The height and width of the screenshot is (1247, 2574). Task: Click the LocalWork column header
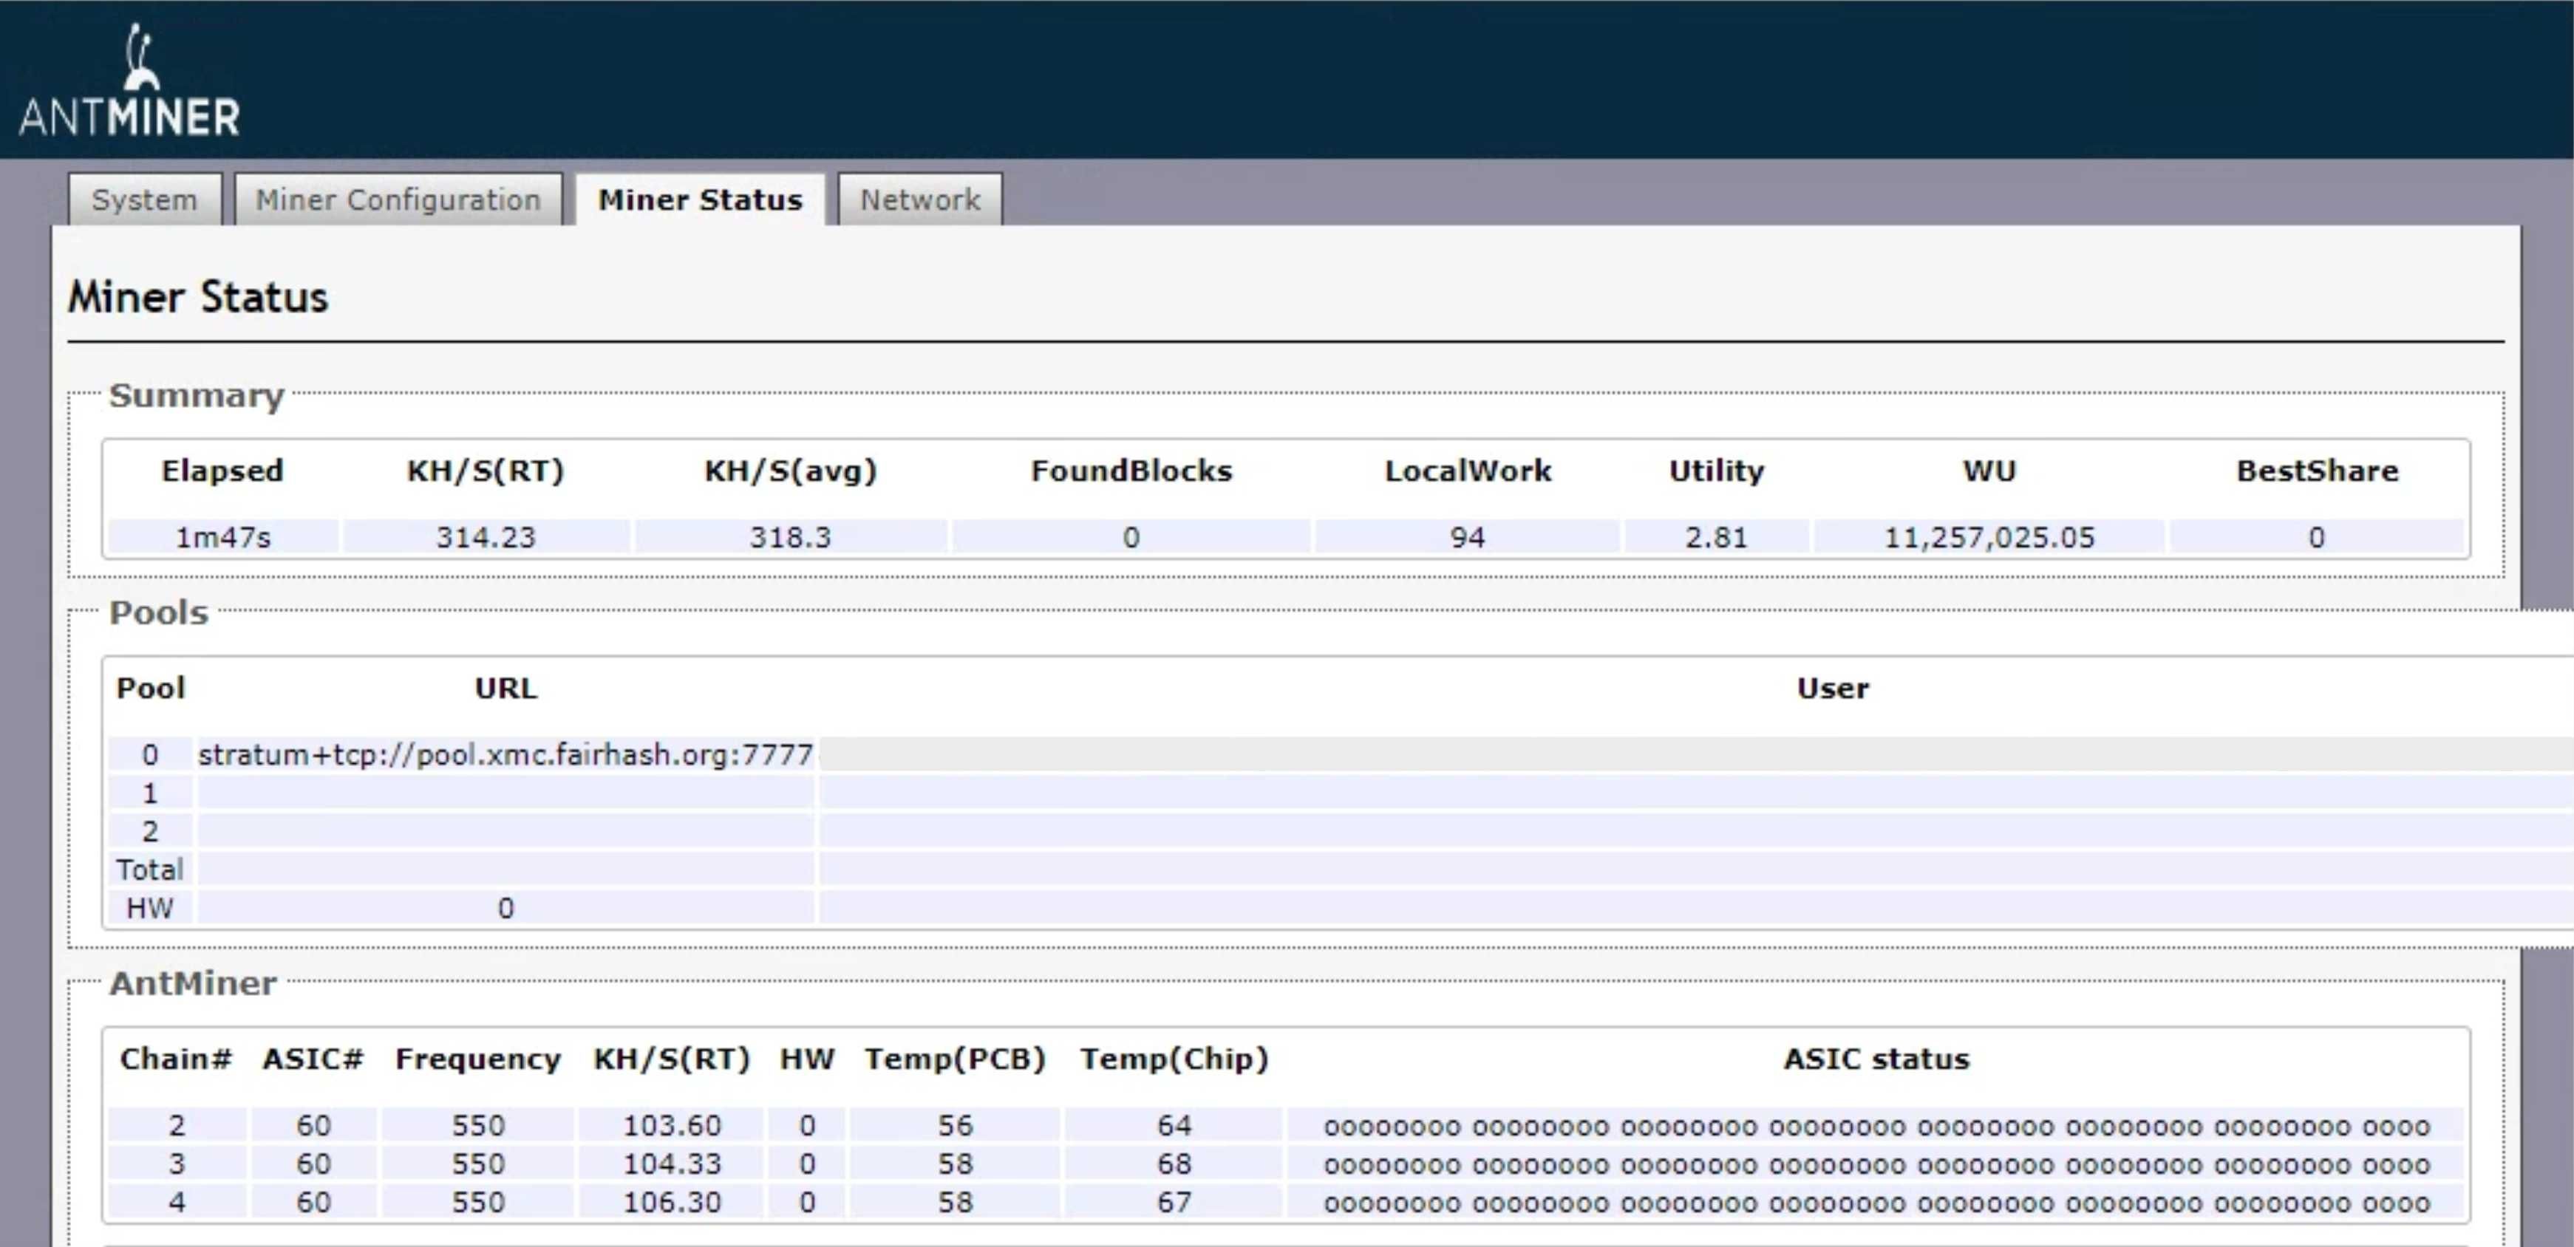coord(1468,471)
